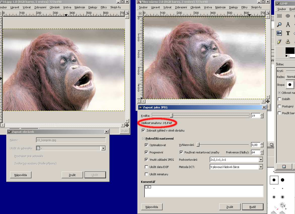The image size is (295, 214).
Task: Disable the Progresivní option
Action: (146, 152)
